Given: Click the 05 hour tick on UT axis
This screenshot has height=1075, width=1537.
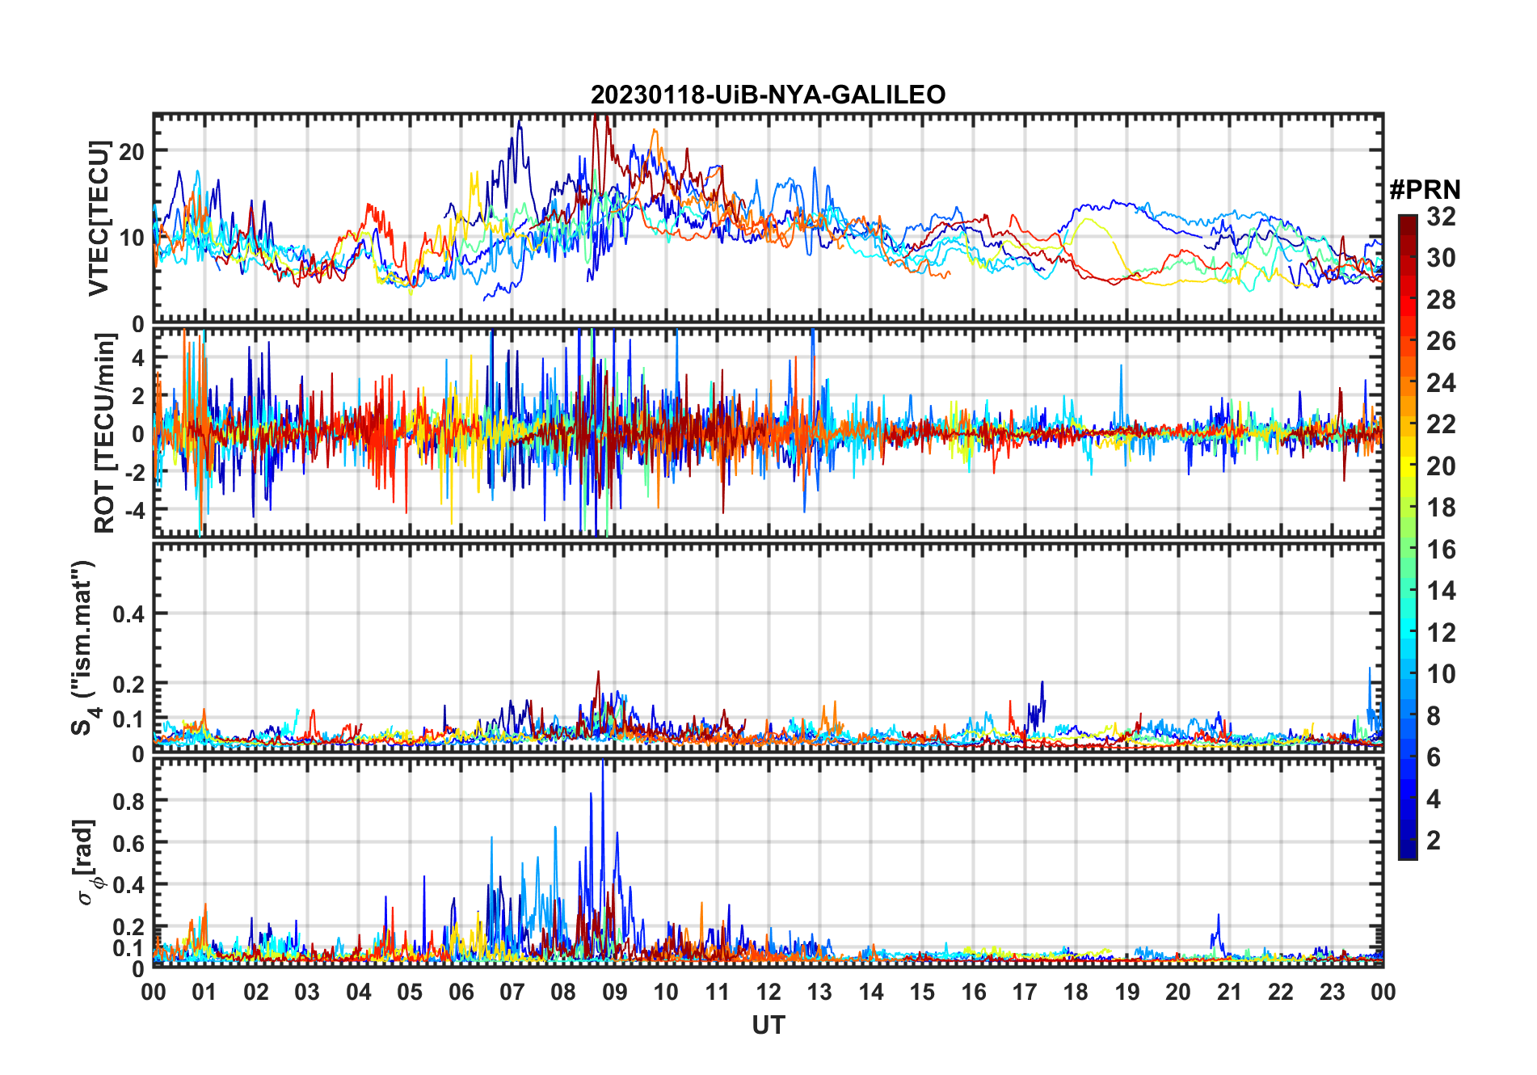Looking at the screenshot, I should coord(410,993).
